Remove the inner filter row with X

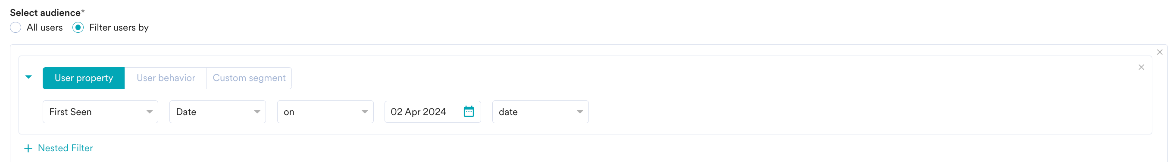(1141, 67)
